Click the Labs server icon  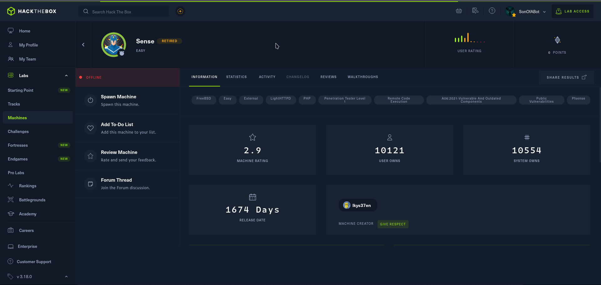pyautogui.click(x=11, y=75)
